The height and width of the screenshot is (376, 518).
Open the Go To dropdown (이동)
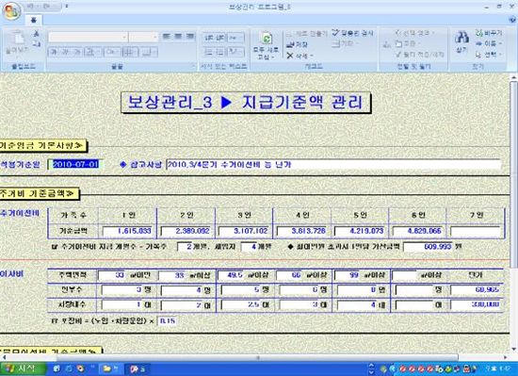coord(489,43)
